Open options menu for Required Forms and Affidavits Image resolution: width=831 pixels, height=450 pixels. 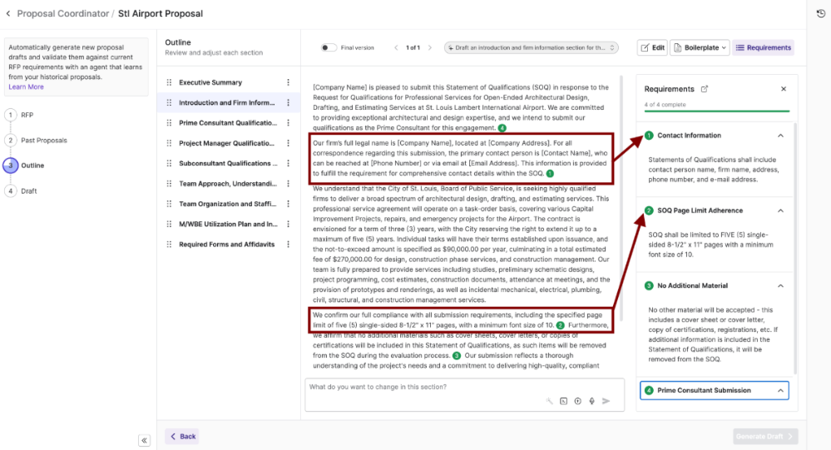[x=289, y=245]
